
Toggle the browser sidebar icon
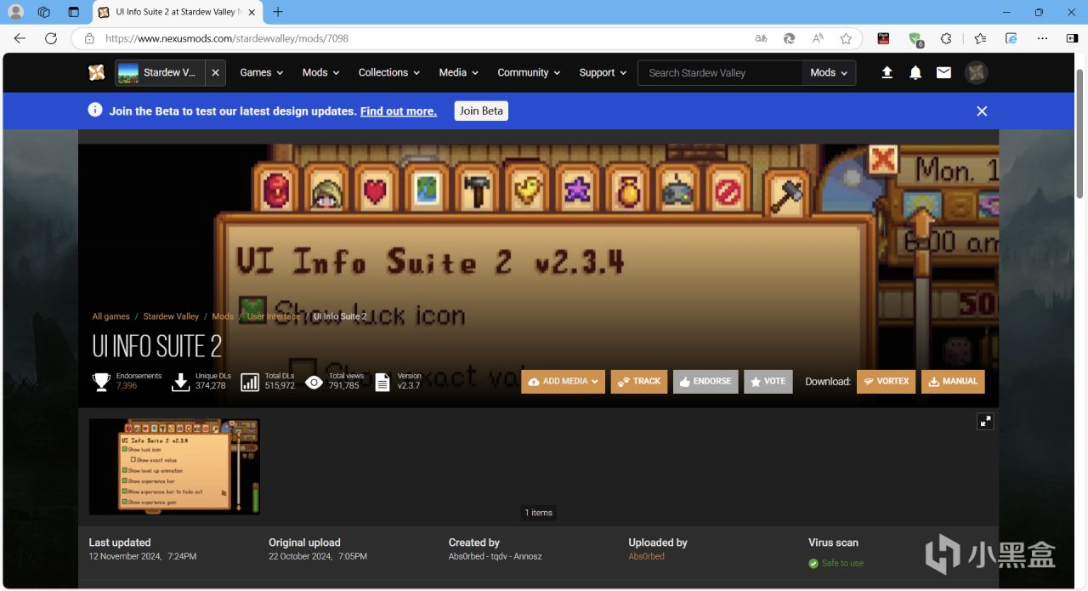point(1072,38)
